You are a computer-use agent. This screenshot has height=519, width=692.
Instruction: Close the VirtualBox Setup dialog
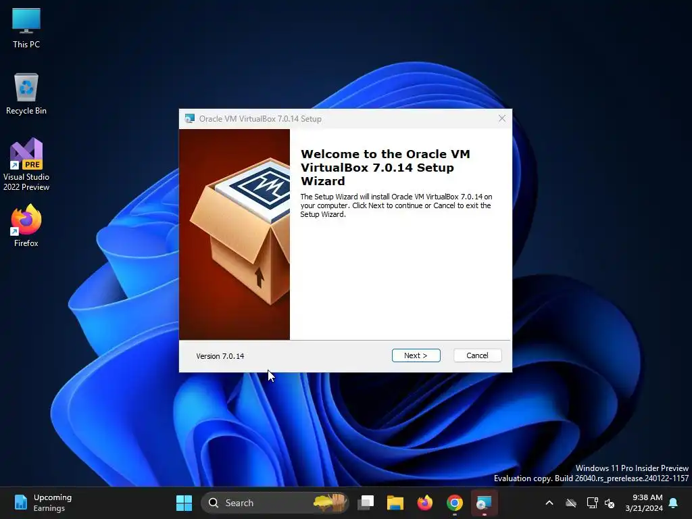point(502,118)
